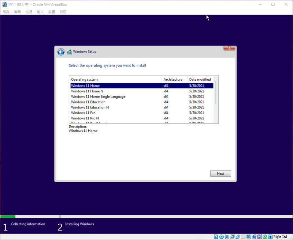Click the Right Ctrl host key label
293x240 pixels.
click(x=280, y=237)
